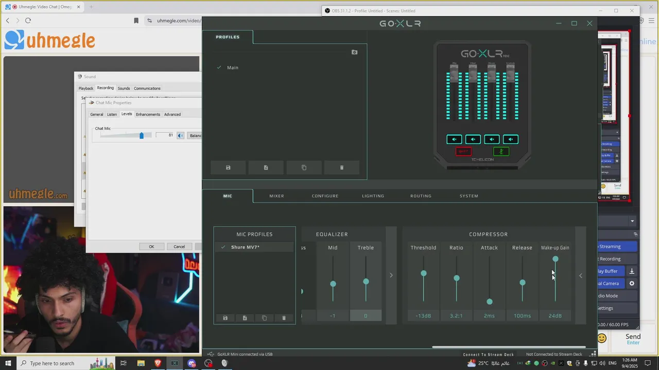Viewport: 659px width, 370px height.
Task: Delete mic profile with trash icon
Action: coord(284,318)
